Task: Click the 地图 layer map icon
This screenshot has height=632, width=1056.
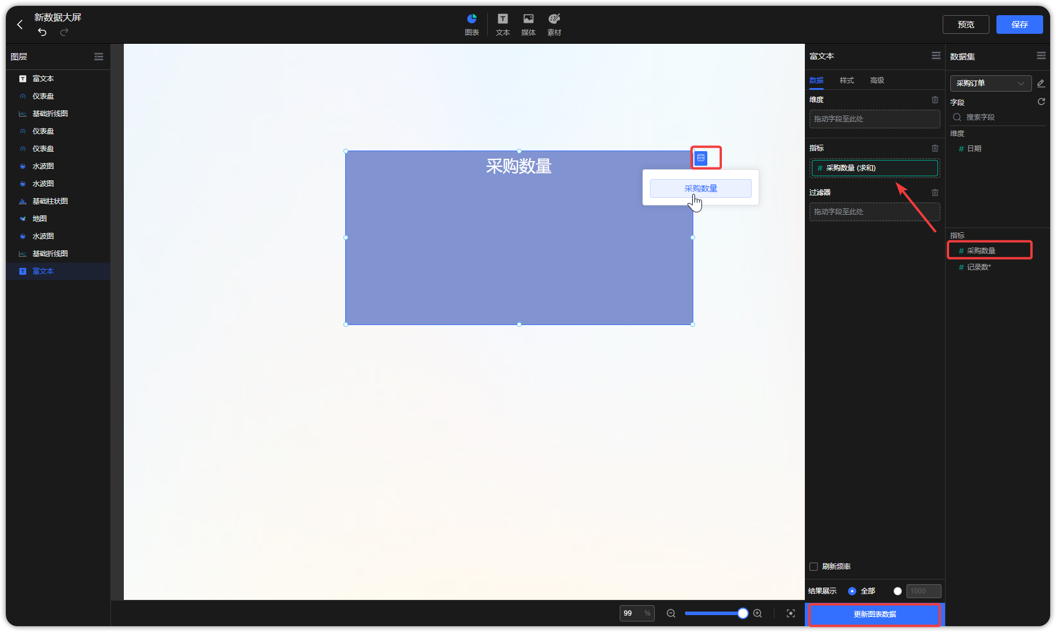Action: (23, 219)
